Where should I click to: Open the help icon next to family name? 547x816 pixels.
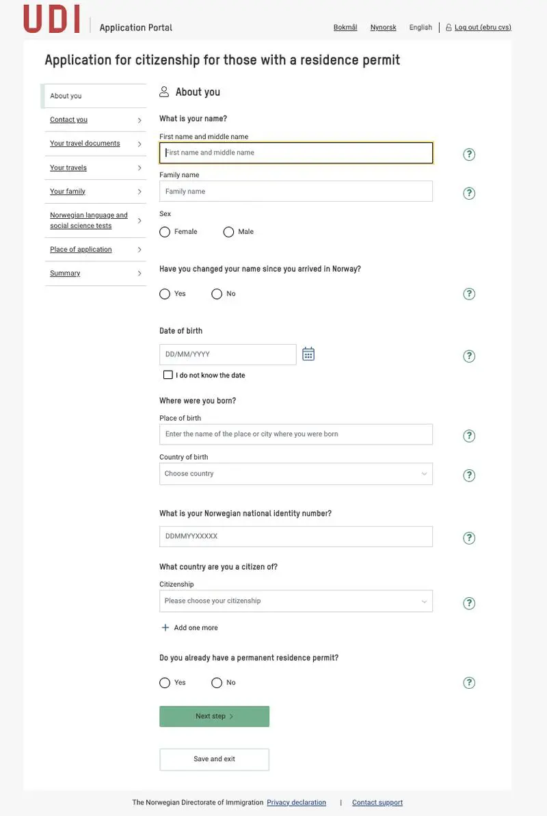click(x=468, y=192)
